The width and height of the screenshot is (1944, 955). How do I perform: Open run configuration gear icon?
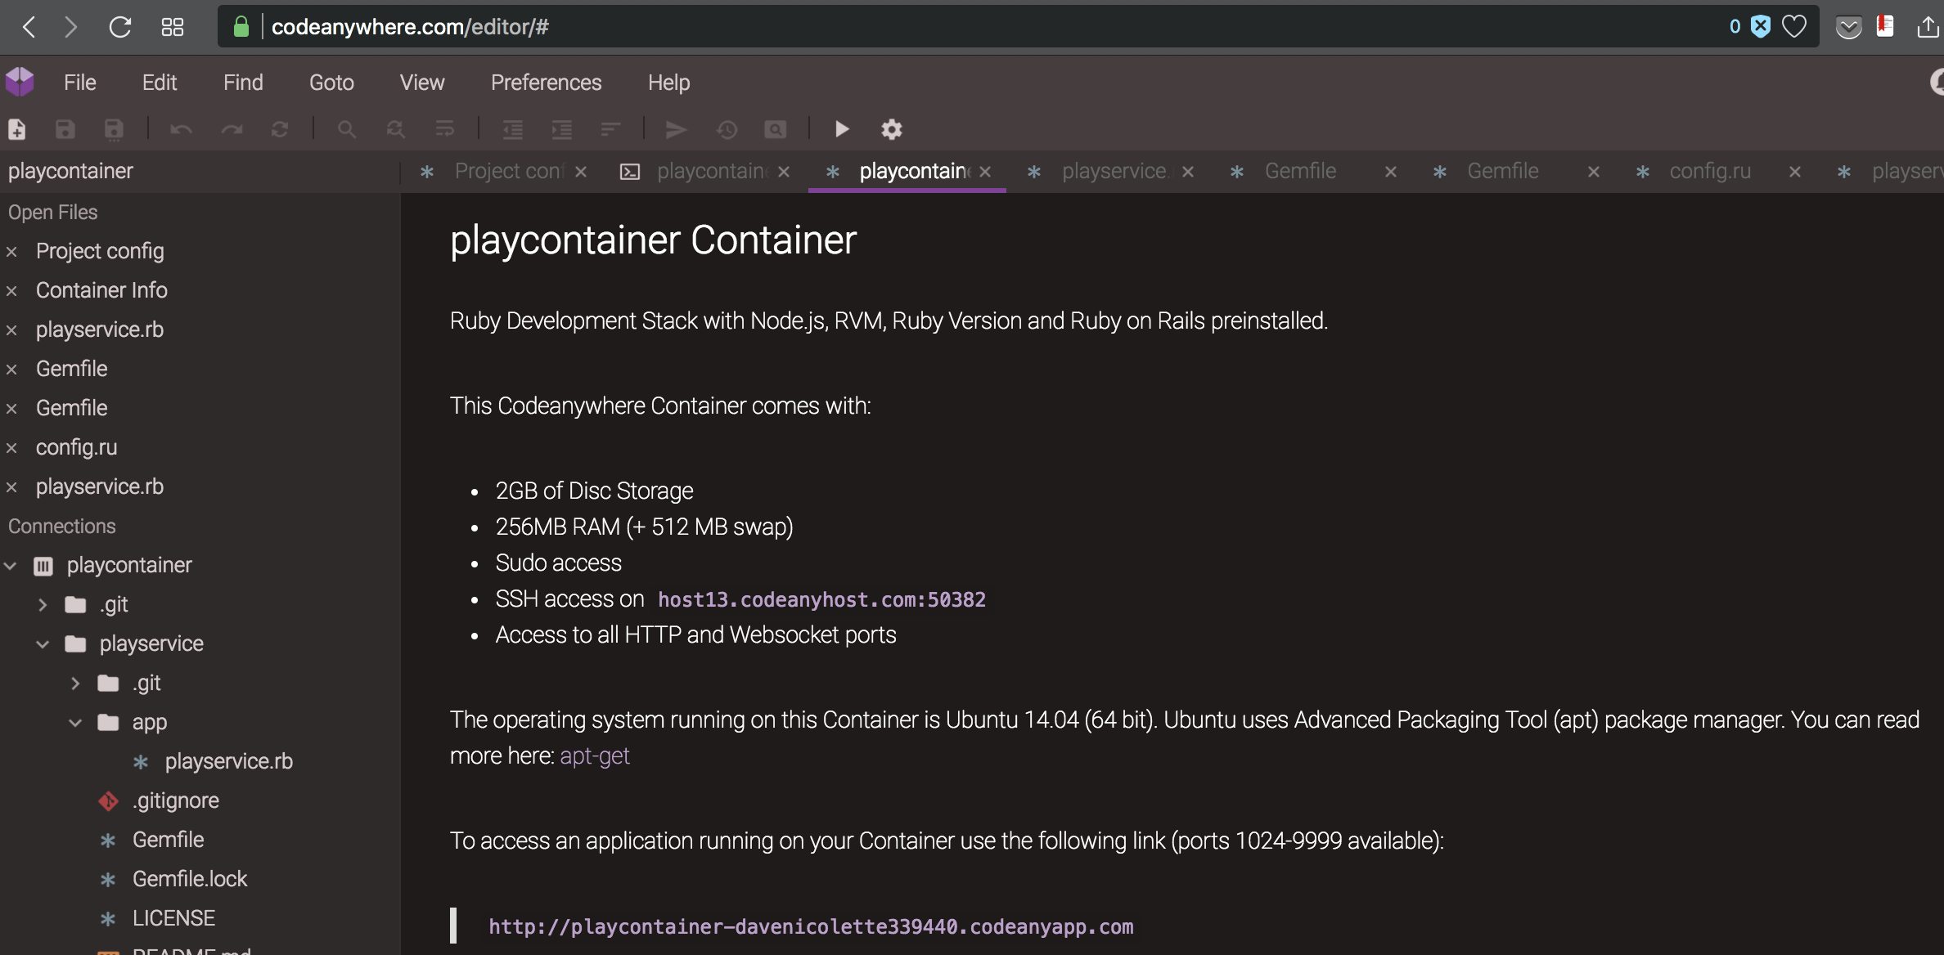892,129
